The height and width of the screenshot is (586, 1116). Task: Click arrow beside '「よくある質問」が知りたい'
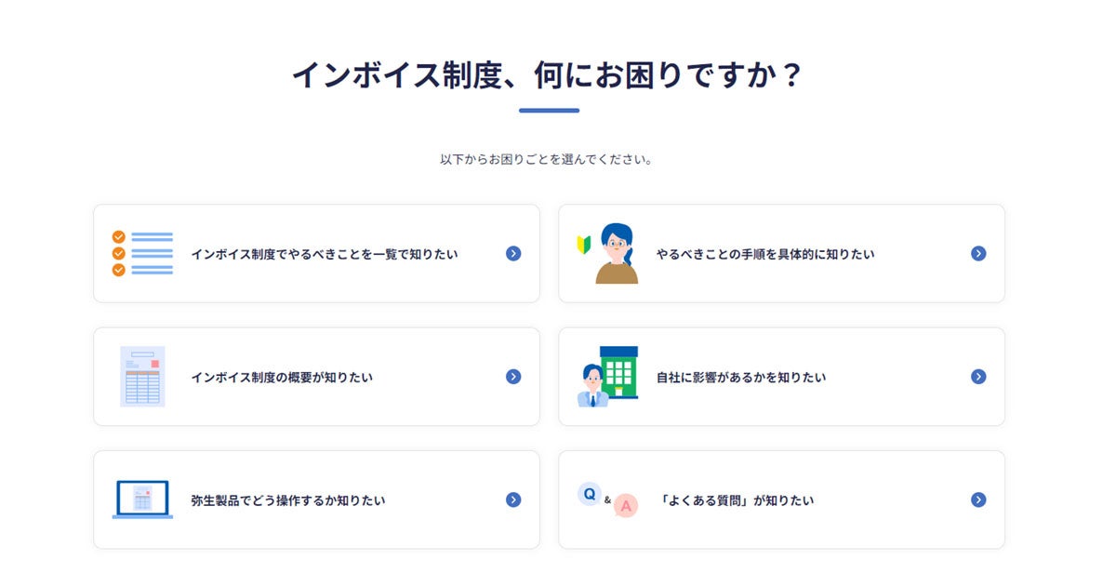(978, 499)
